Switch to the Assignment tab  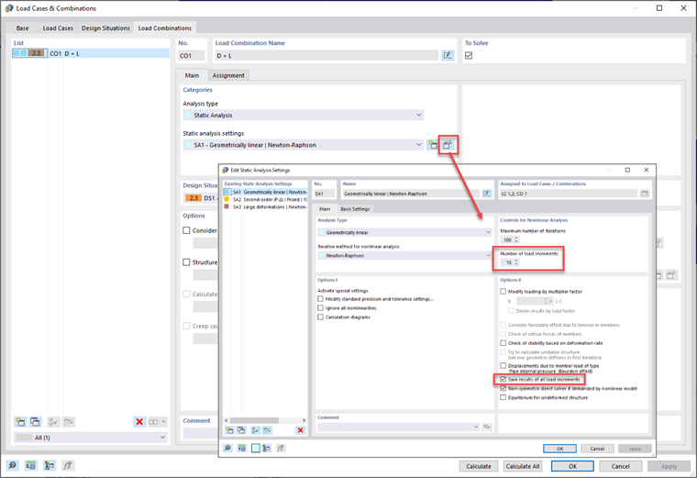pyautogui.click(x=228, y=75)
